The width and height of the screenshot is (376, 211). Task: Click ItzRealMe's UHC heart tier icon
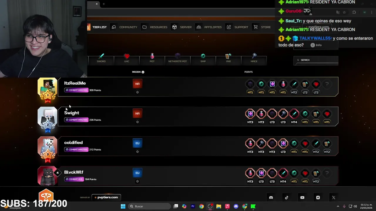click(x=316, y=84)
